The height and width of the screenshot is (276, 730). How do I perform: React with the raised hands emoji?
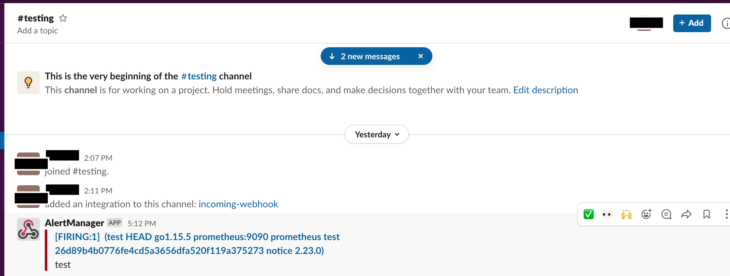coord(627,214)
